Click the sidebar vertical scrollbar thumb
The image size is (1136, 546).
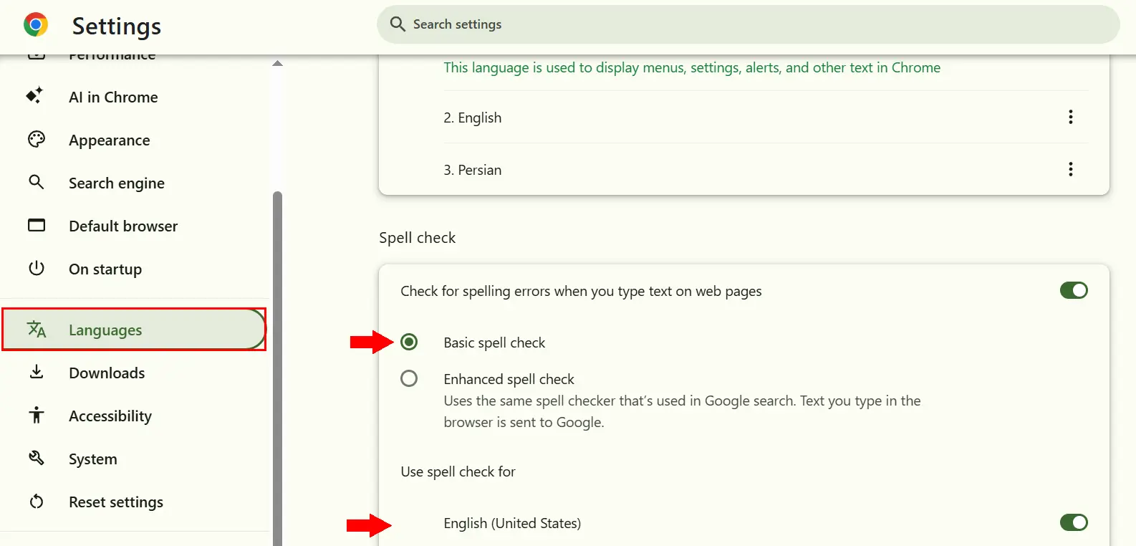(277, 368)
